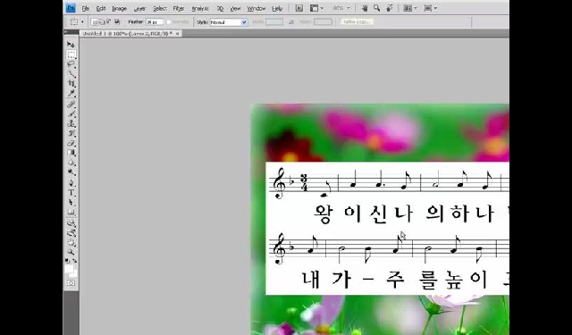Viewport: 572px width, 335px height.
Task: Click the Photoshop Ps logo icon
Action: (71, 8)
